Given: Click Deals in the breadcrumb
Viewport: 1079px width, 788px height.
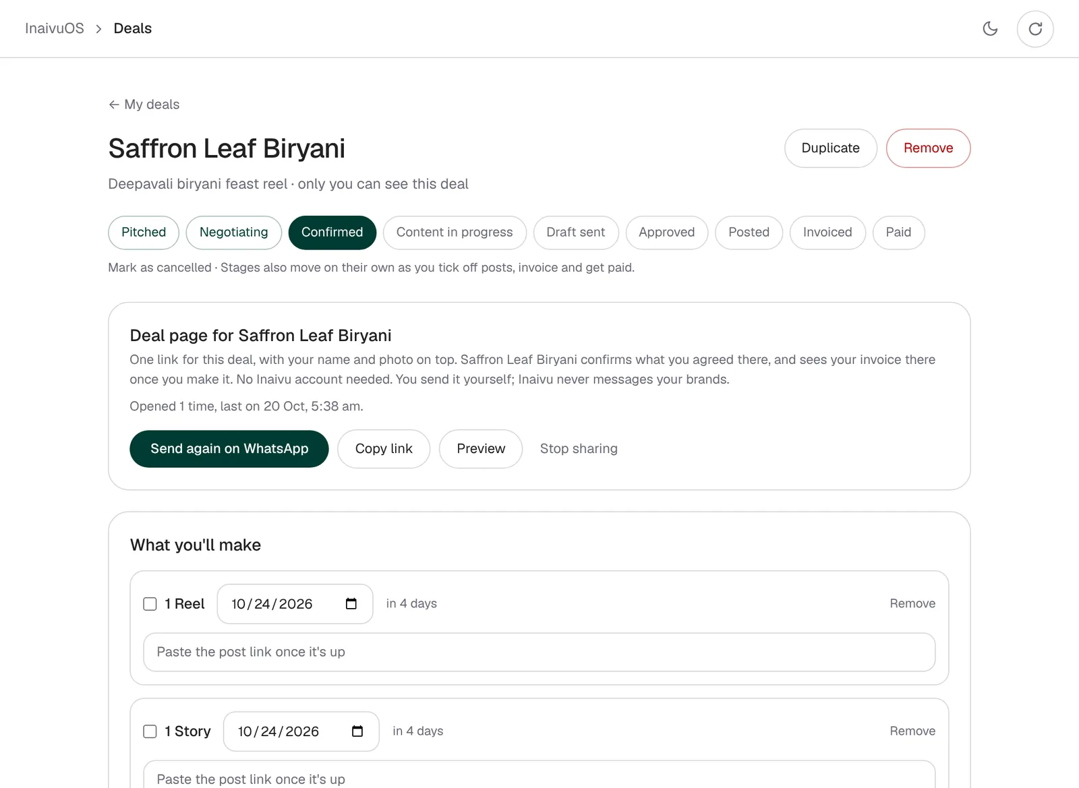Looking at the screenshot, I should tap(133, 28).
